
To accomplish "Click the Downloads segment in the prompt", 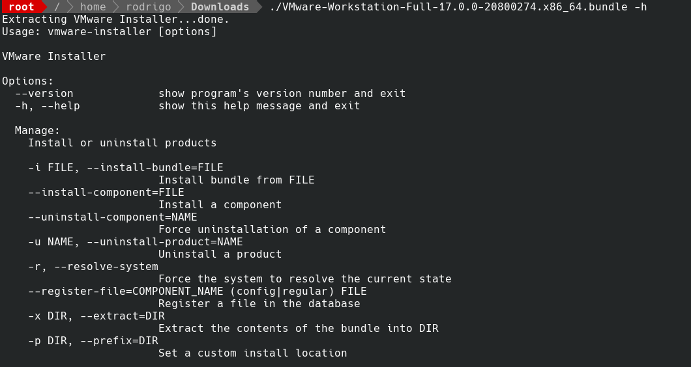I will point(220,7).
